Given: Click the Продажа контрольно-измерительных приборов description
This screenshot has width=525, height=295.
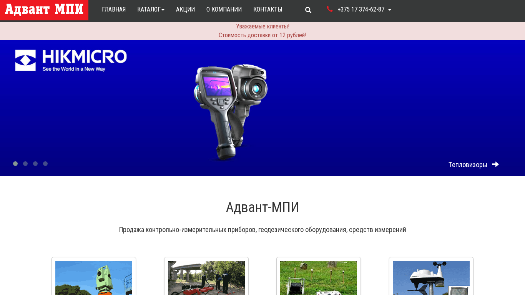Looking at the screenshot, I should click(x=262, y=230).
